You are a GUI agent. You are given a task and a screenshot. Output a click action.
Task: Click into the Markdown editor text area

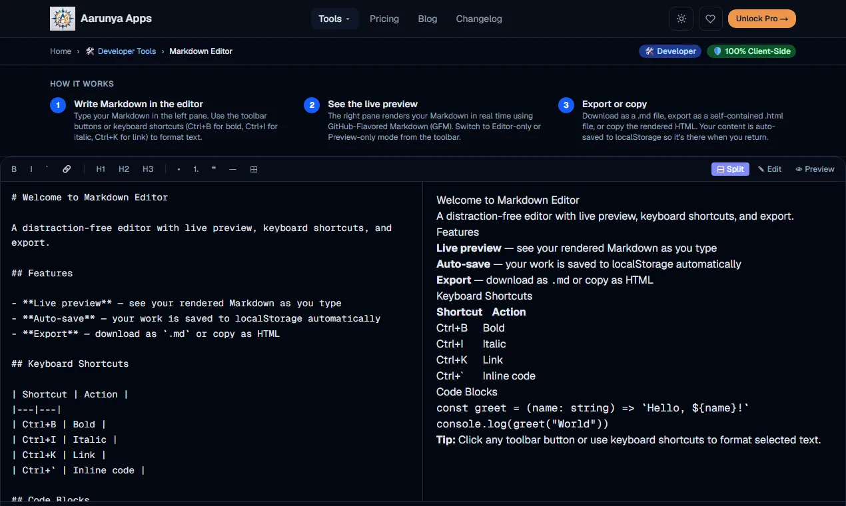pos(211,341)
